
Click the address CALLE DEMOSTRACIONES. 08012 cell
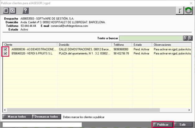[x=84, y=49]
